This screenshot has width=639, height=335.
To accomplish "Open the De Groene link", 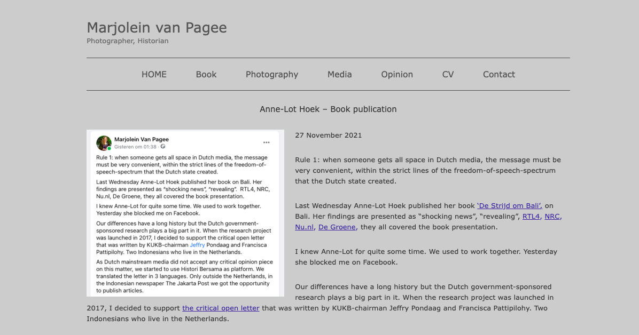I will [337, 227].
